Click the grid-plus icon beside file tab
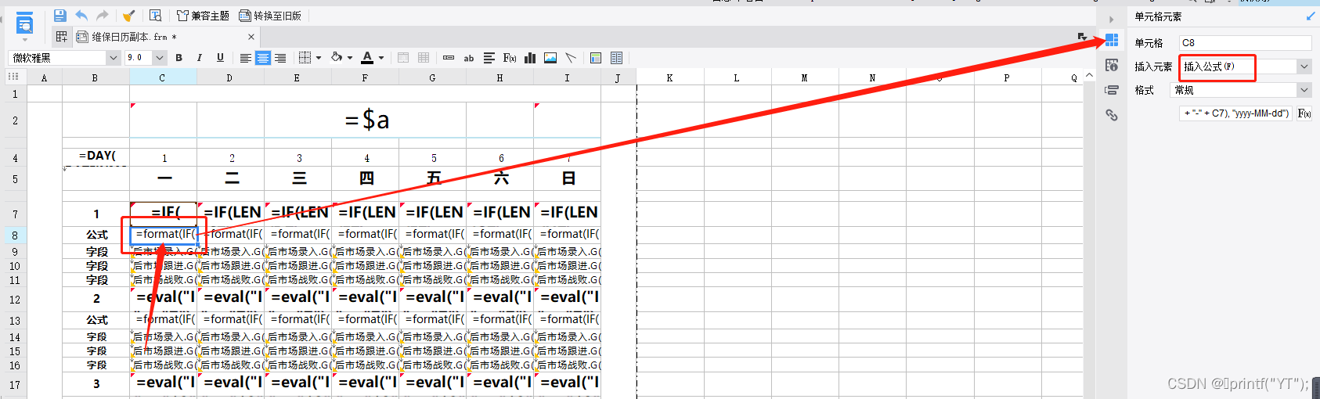 pyautogui.click(x=61, y=37)
